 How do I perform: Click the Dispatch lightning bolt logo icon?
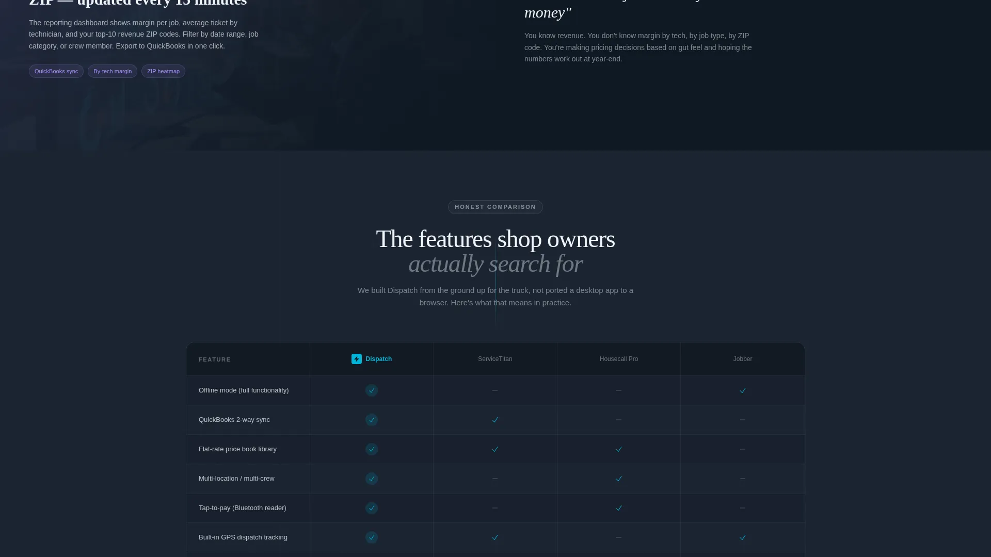point(357,359)
